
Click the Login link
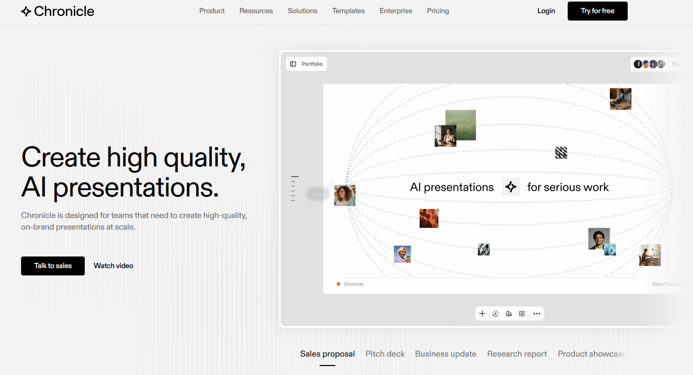(x=546, y=11)
